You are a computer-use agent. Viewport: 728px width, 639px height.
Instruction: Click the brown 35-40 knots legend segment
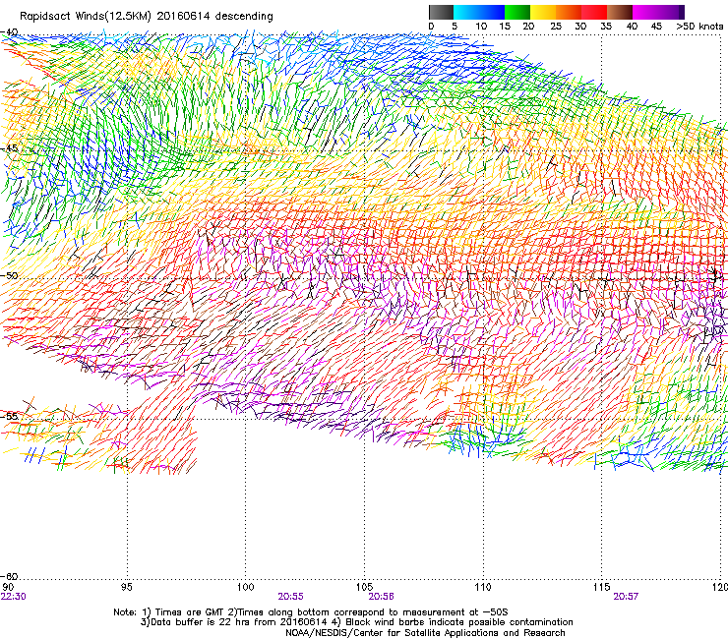[620, 12]
